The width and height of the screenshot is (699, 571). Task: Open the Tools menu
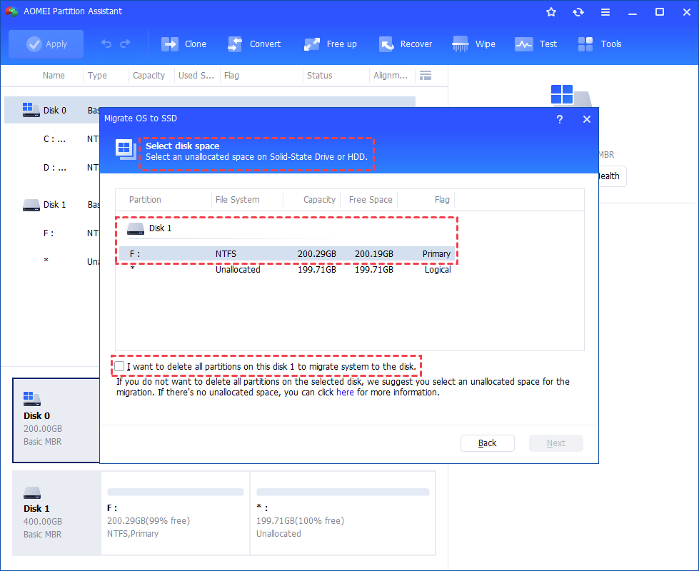point(599,44)
